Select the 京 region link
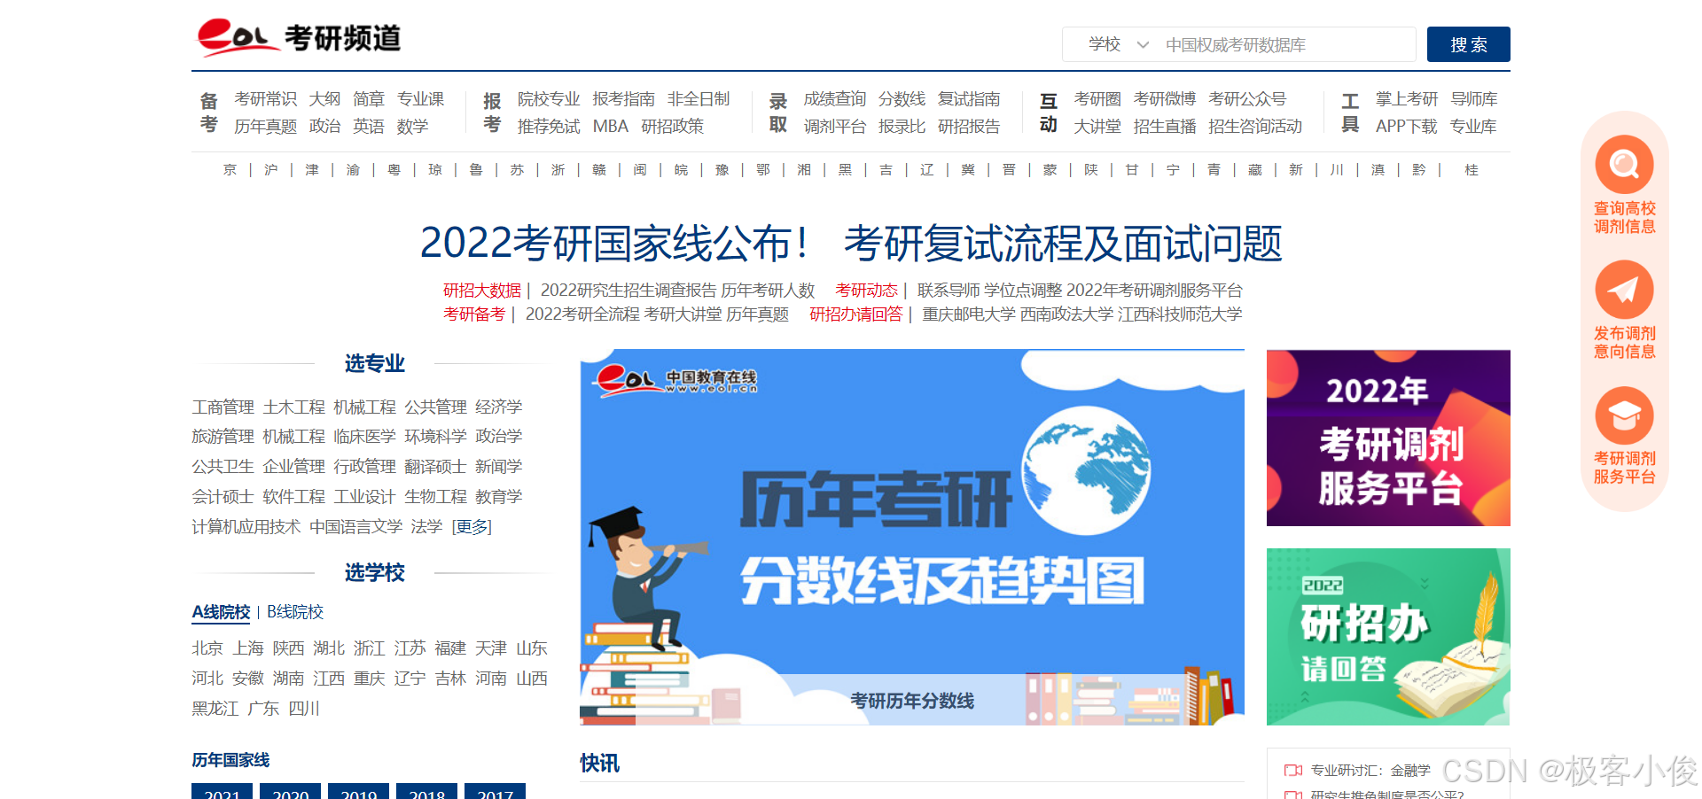 tap(230, 170)
